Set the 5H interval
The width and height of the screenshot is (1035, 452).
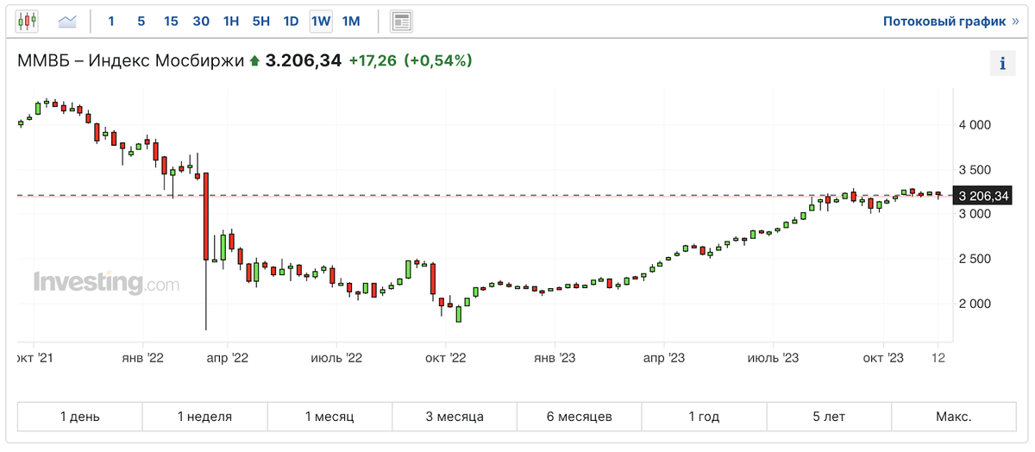[x=260, y=22]
